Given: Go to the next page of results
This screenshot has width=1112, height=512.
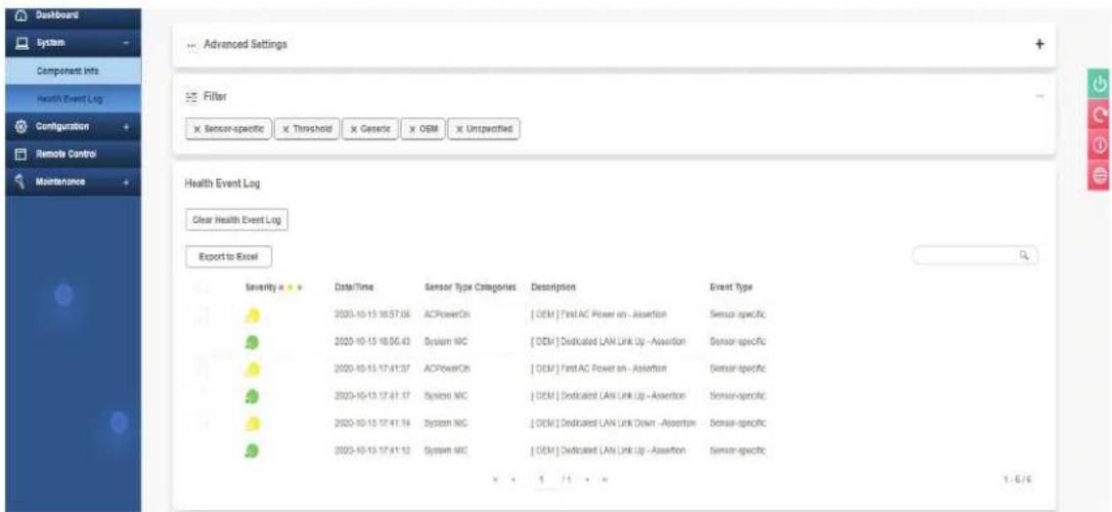Looking at the screenshot, I should [x=588, y=480].
